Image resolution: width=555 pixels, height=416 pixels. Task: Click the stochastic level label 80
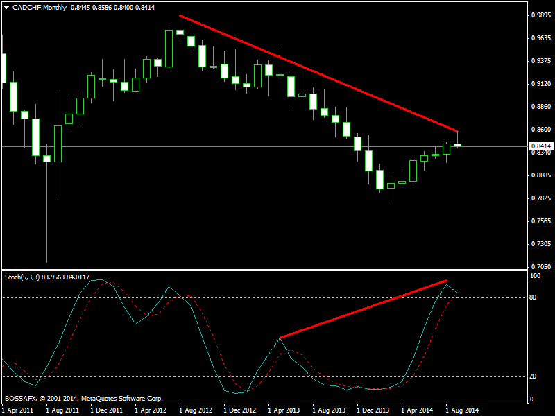[533, 297]
